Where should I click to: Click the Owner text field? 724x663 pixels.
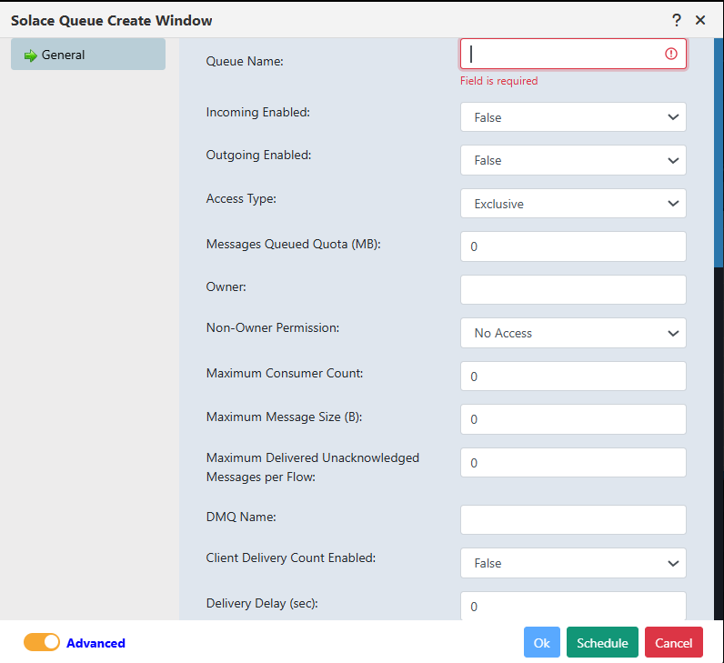point(573,290)
